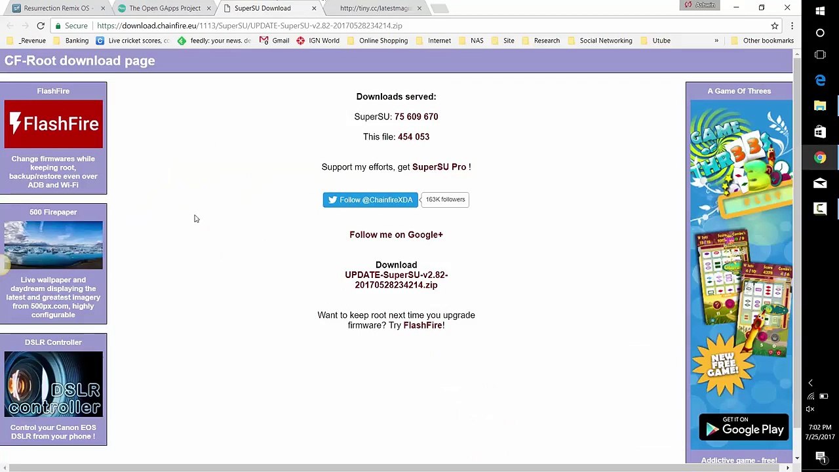Click the DSLR Controller lens image
This screenshot has width=839, height=472.
[53, 384]
